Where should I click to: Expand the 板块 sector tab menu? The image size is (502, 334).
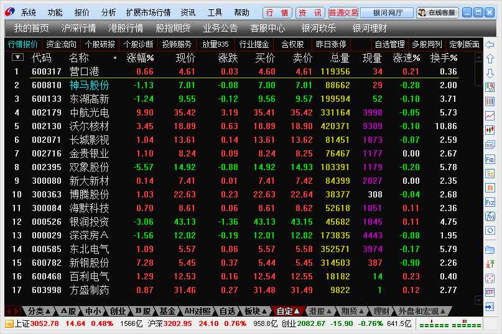[x=256, y=311]
